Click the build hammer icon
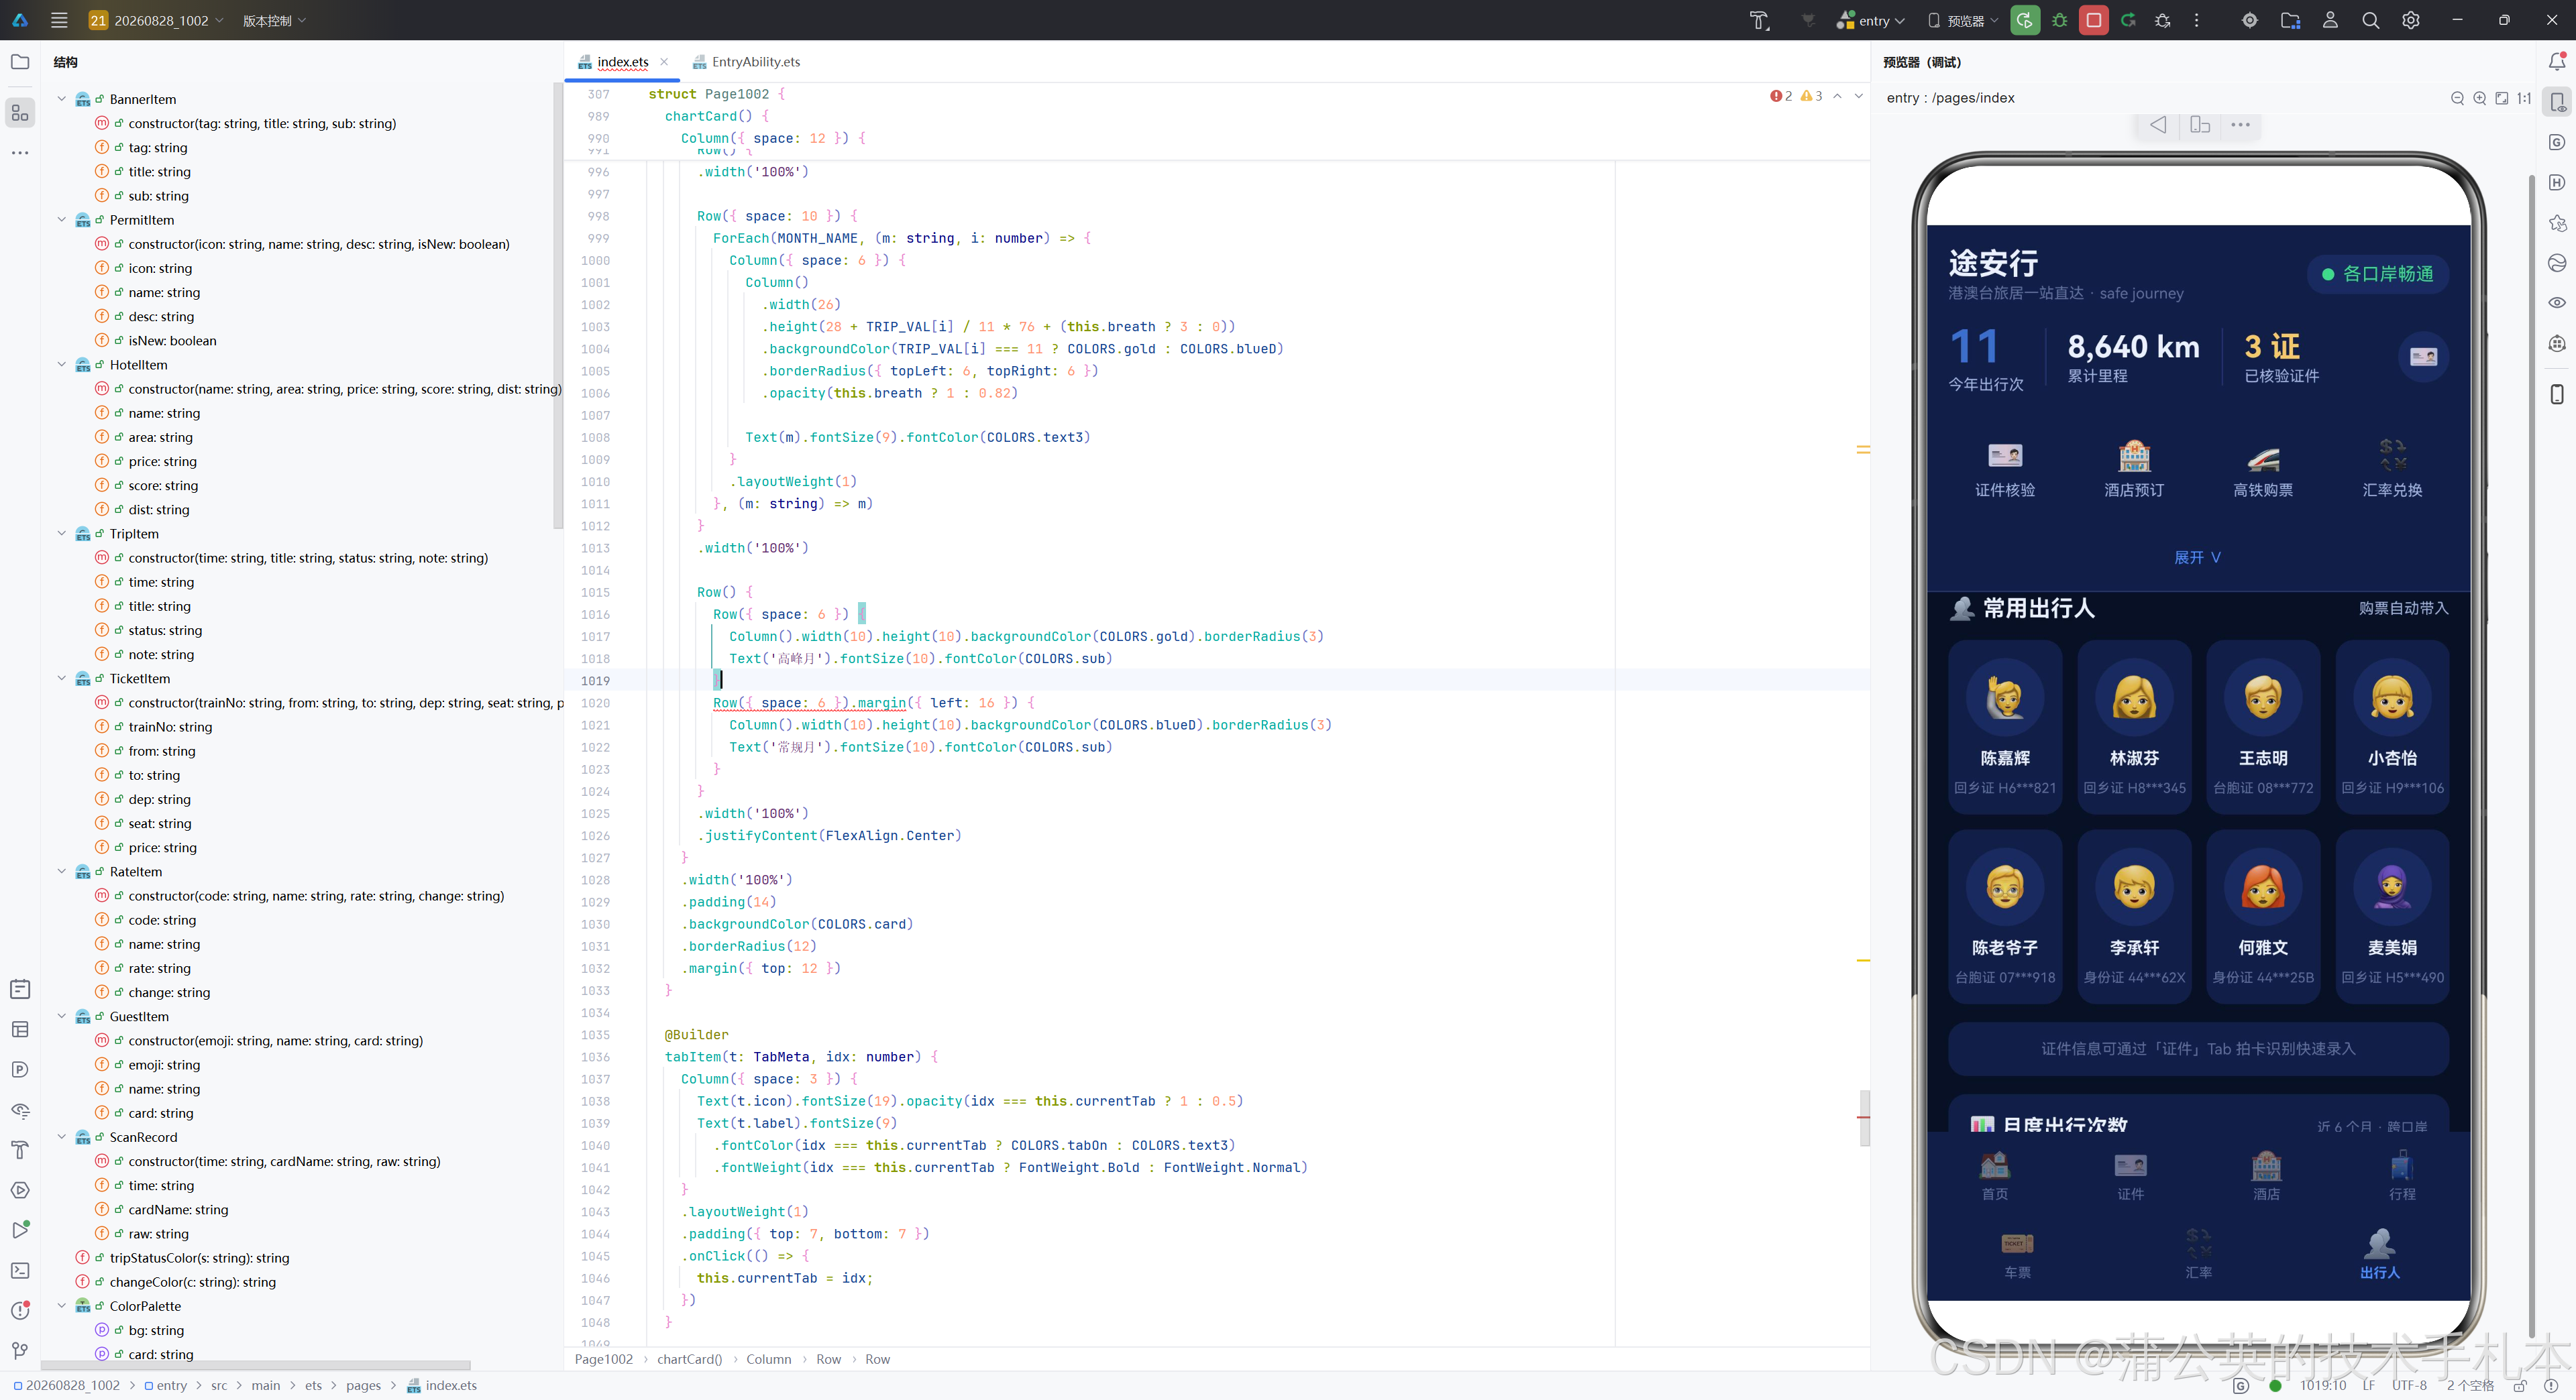Screen dimensions: 2576x1400 click(x=1759, y=20)
